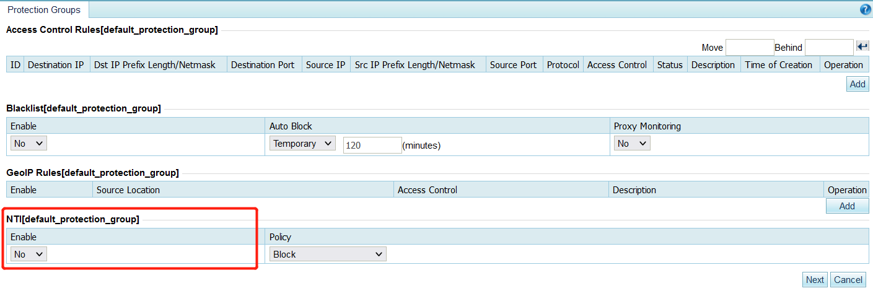The image size is (873, 296).
Task: Add a new Access Control rule
Action: [858, 84]
